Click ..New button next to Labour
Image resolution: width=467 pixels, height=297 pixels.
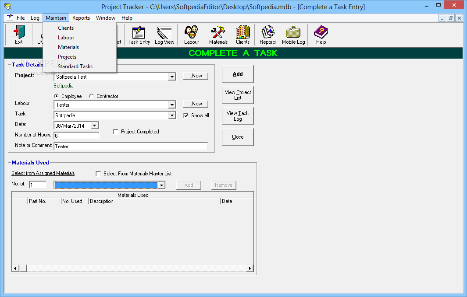[196, 104]
